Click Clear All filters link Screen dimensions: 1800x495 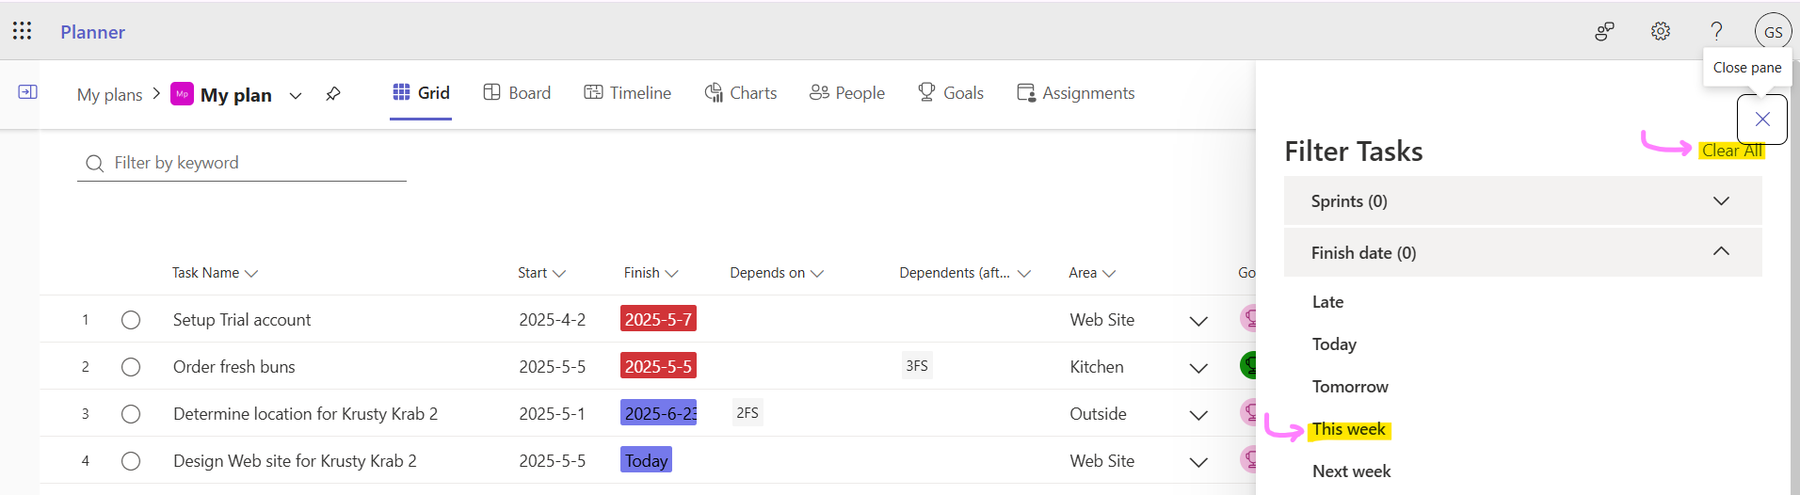coord(1732,151)
